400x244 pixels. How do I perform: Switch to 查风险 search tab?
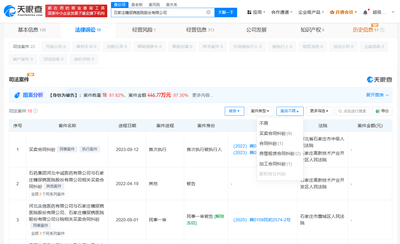tap(154, 5)
